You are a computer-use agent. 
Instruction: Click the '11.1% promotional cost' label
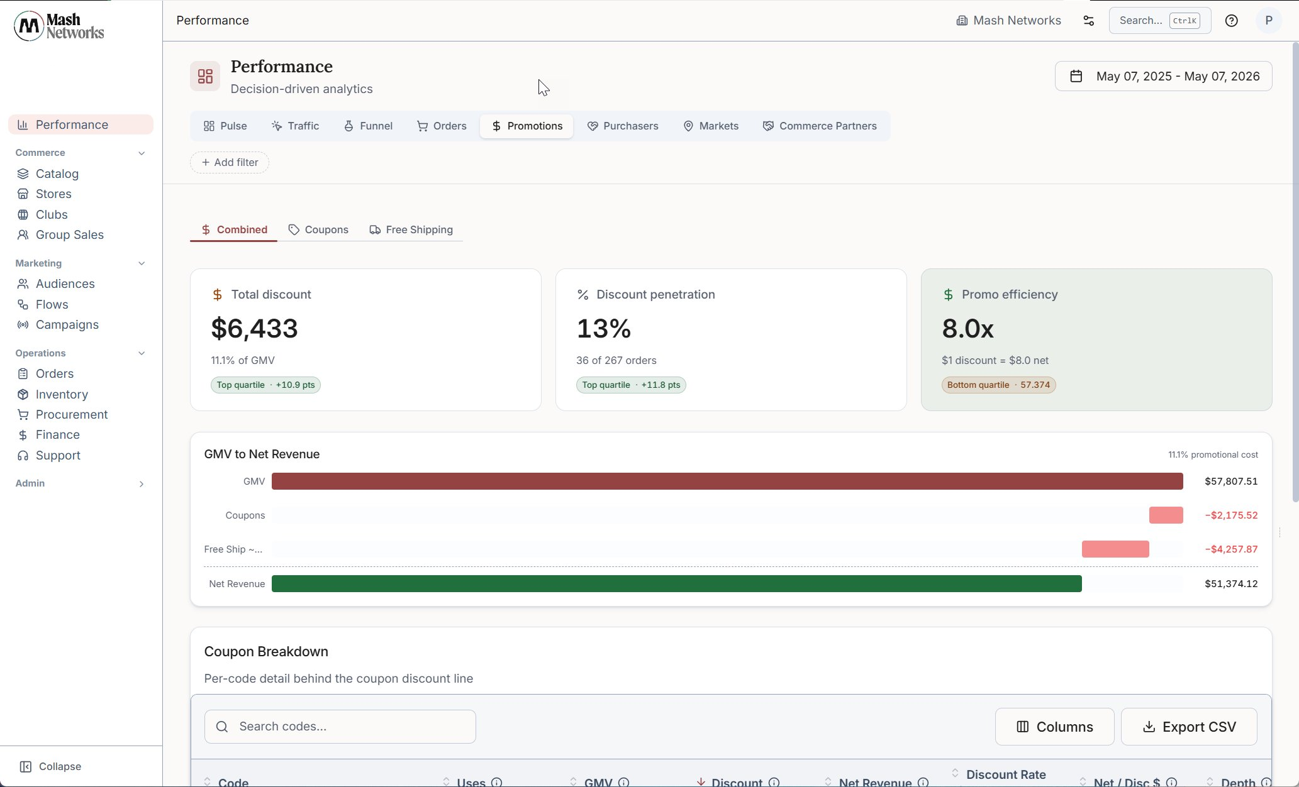(x=1213, y=454)
